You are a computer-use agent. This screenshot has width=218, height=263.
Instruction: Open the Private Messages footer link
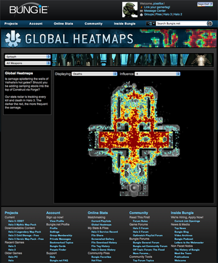(60, 239)
